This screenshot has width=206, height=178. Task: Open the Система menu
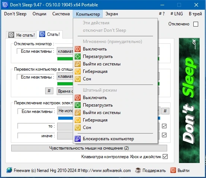(61, 14)
